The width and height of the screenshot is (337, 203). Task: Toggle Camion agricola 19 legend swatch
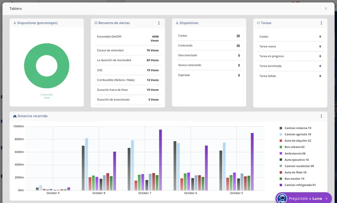click(x=281, y=134)
